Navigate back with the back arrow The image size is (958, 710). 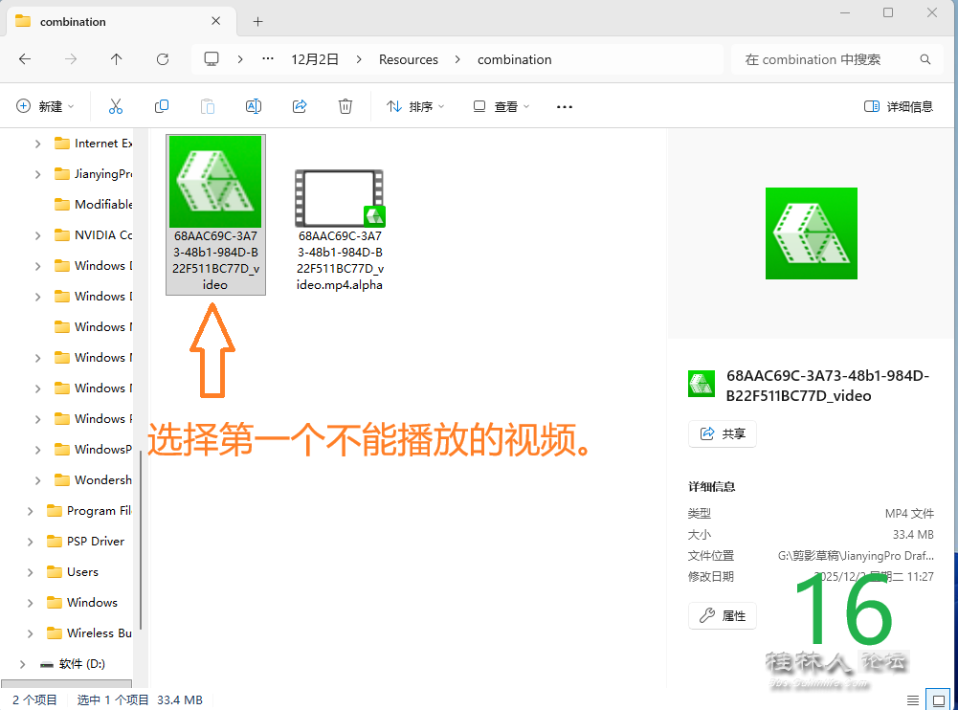coord(25,59)
